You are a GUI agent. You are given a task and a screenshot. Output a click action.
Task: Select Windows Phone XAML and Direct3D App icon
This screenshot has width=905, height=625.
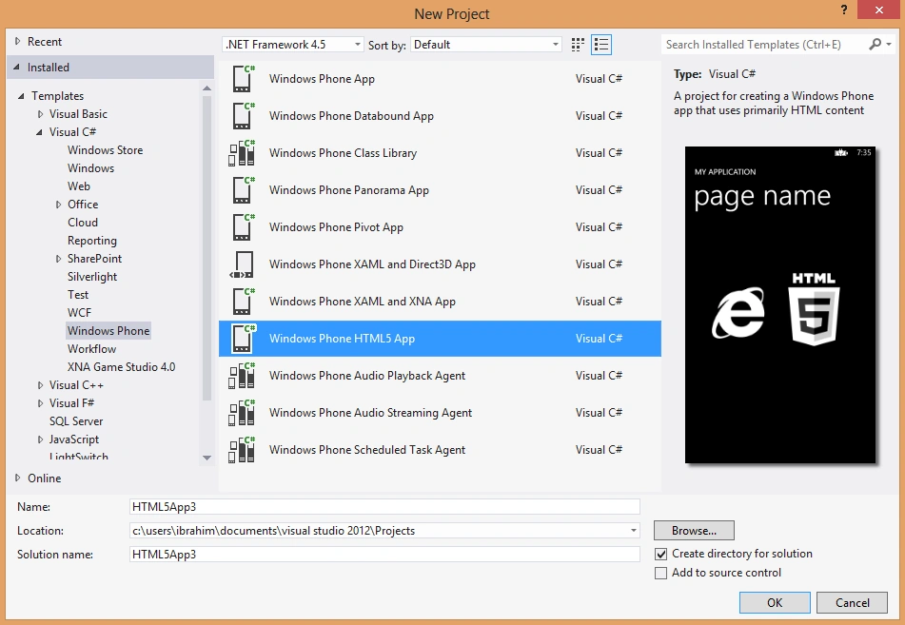click(x=243, y=264)
